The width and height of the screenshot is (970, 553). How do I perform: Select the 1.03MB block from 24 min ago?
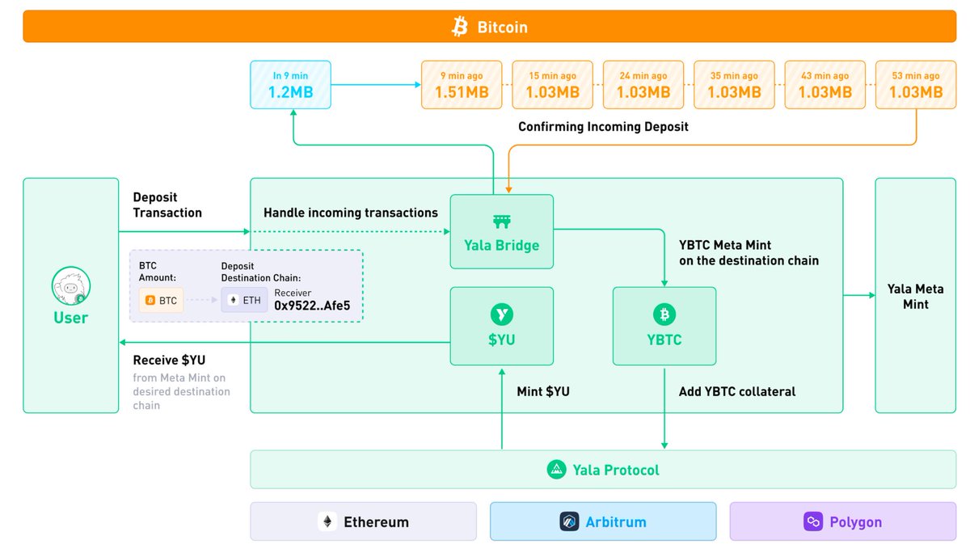point(643,85)
